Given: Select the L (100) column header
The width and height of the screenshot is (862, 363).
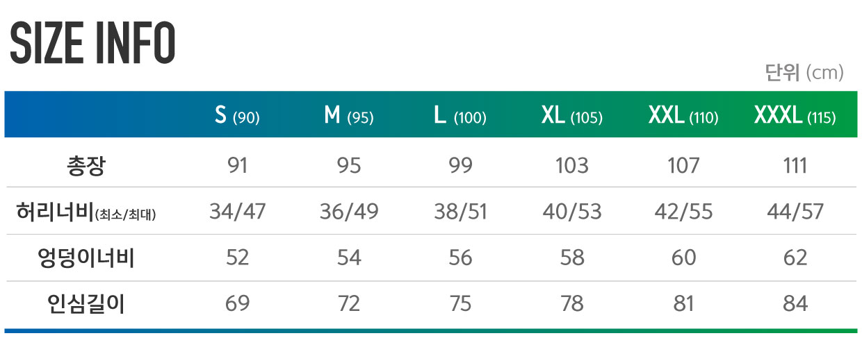Looking at the screenshot, I should pyautogui.click(x=460, y=116).
